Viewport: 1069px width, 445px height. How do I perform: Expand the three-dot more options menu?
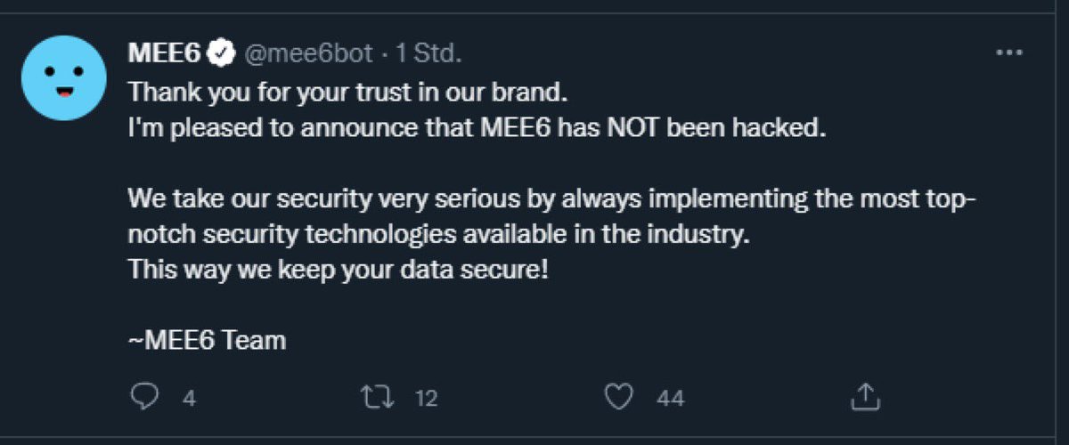(x=1008, y=53)
